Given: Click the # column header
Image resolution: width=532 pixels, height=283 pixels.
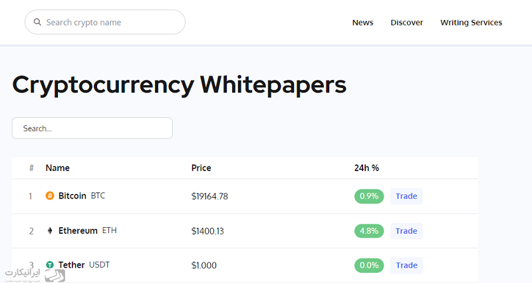Looking at the screenshot, I should point(31,168).
